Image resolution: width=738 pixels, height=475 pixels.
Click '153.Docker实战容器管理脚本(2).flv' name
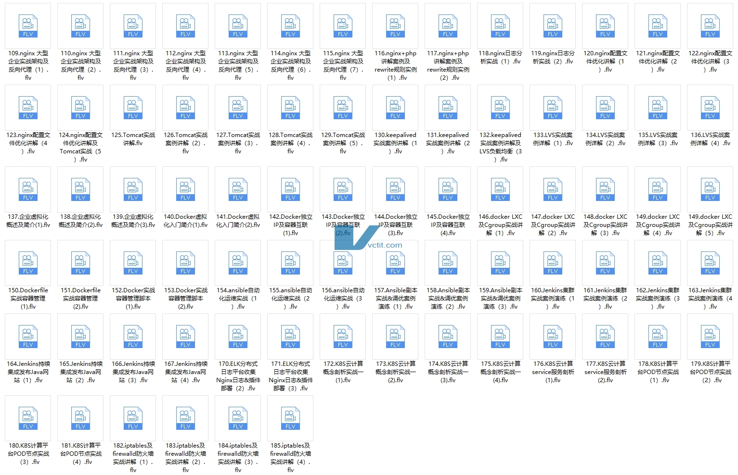185,299
